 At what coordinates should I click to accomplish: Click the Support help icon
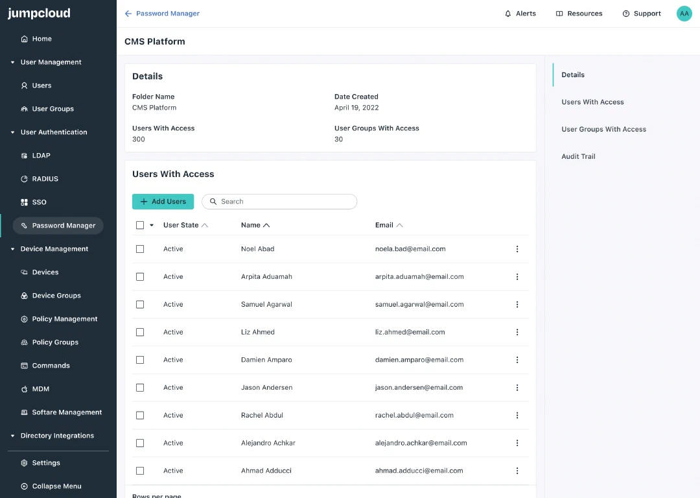click(x=626, y=14)
